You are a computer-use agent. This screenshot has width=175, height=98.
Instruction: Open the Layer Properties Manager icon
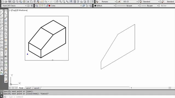37,5
